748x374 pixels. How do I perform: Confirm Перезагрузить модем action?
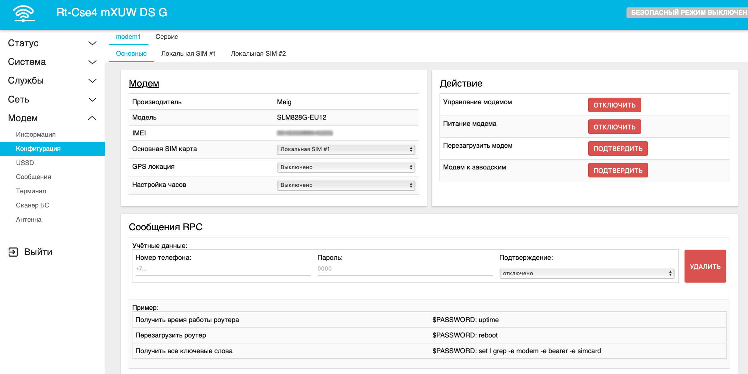(x=618, y=149)
